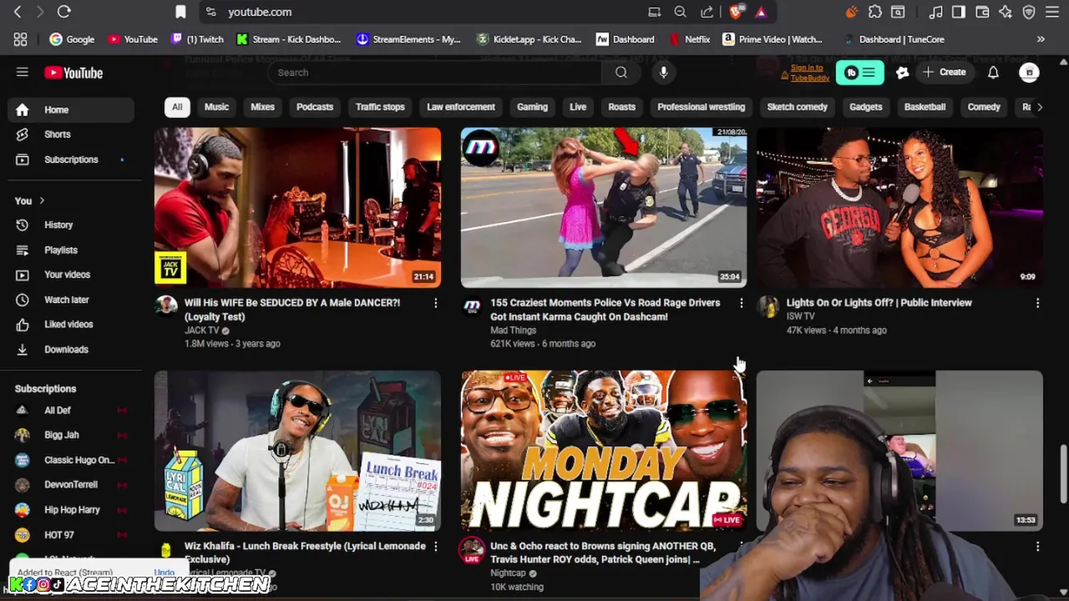Image resolution: width=1069 pixels, height=601 pixels.
Task: Open the notifications bell
Action: pos(993,73)
